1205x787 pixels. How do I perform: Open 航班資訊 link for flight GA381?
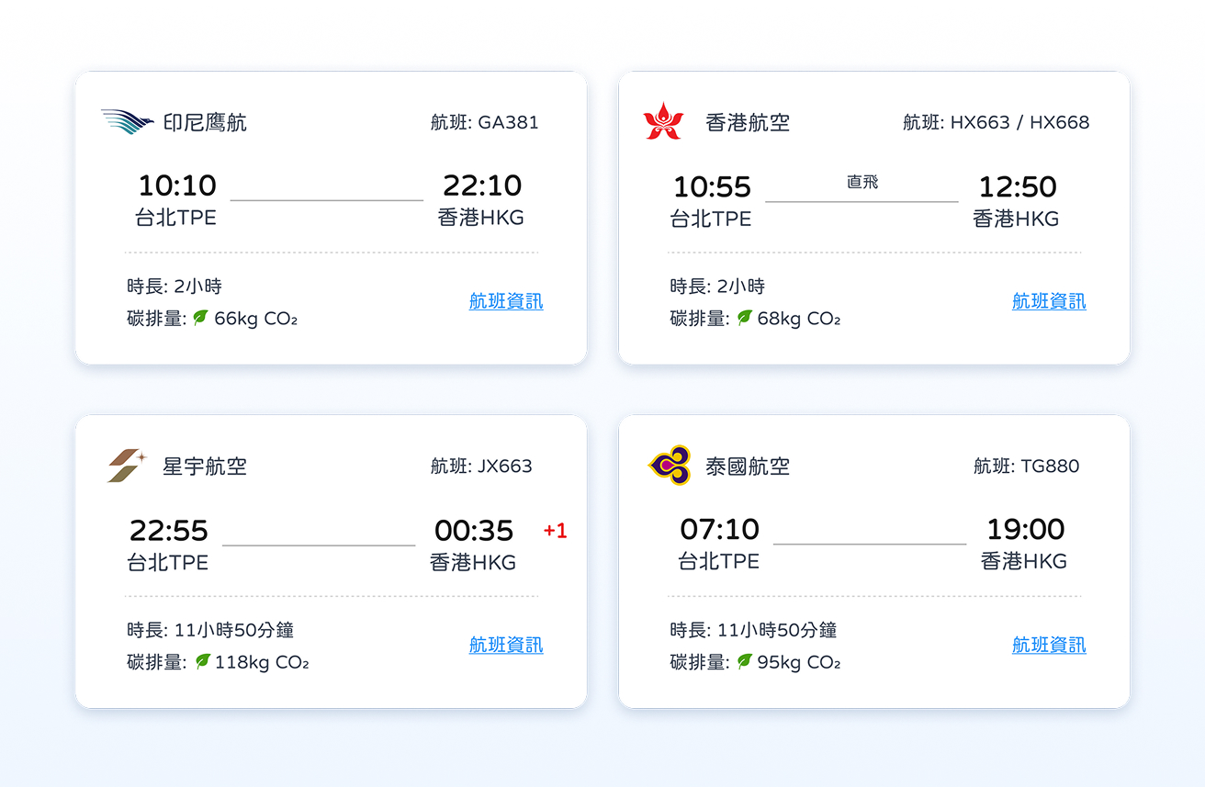pos(506,301)
